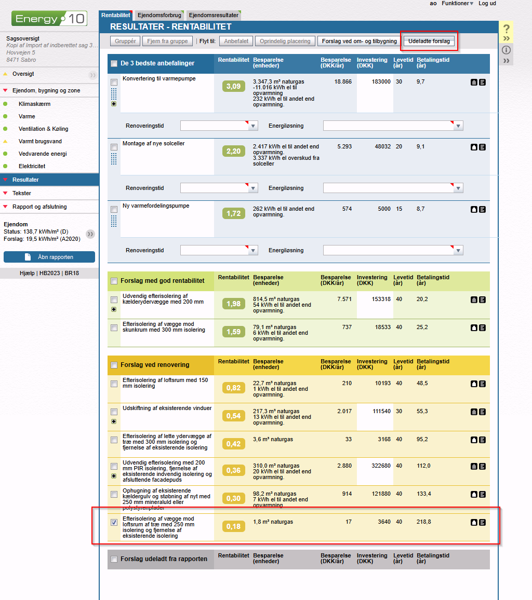Click text lines icon for Montage af nye solceller

click(x=482, y=147)
